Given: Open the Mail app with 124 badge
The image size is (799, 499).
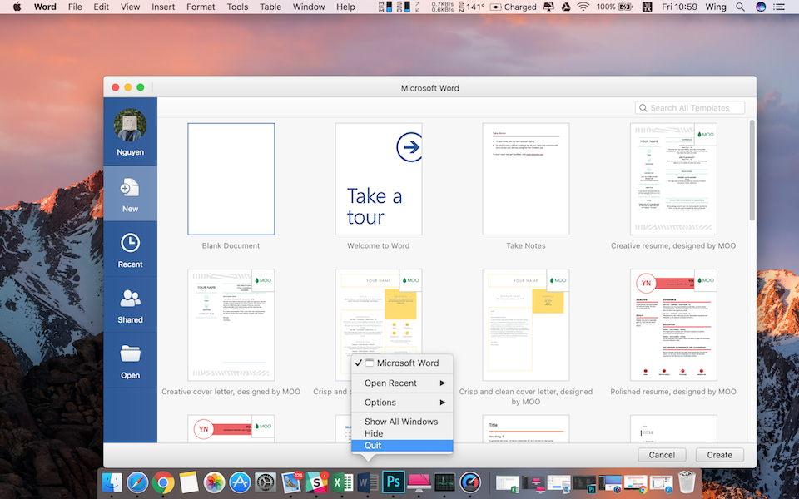Looking at the screenshot, I should click(291, 482).
